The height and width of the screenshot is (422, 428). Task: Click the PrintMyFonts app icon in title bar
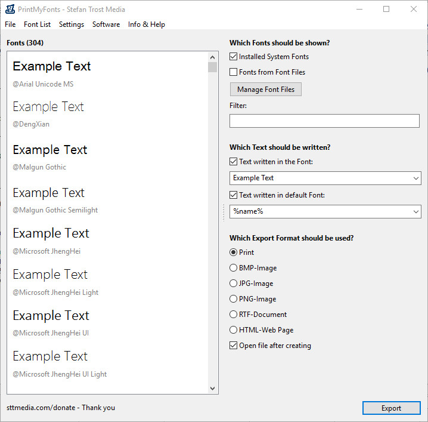pos(10,10)
